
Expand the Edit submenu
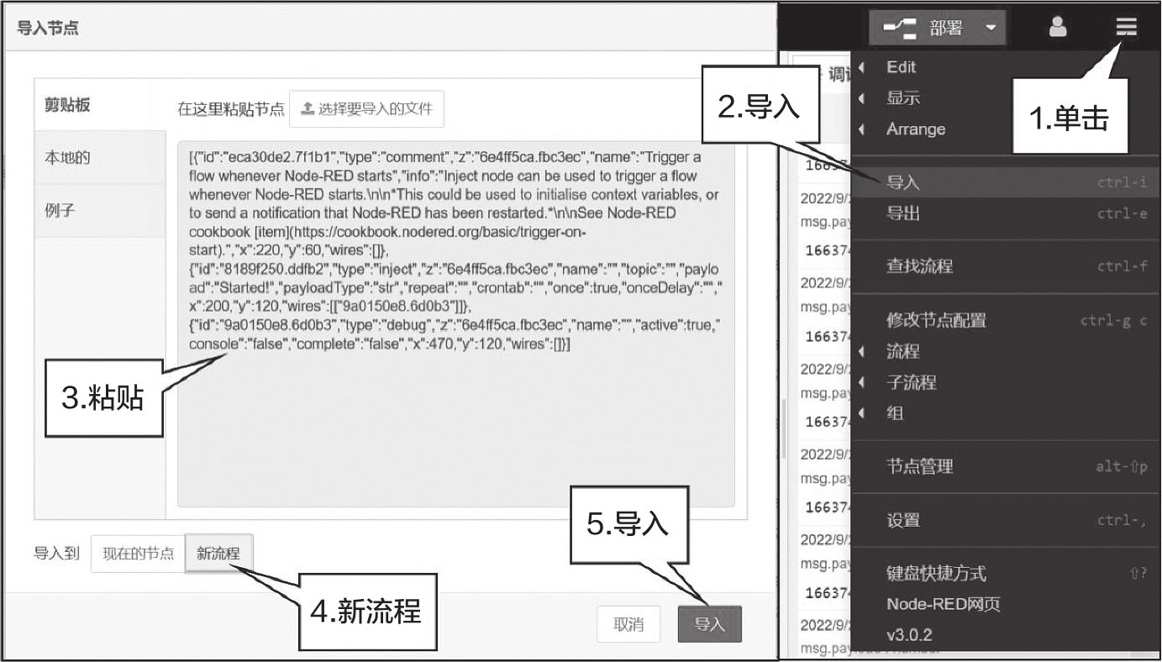(x=902, y=67)
